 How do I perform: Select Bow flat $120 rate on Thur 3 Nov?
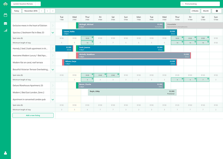coord(87,38)
